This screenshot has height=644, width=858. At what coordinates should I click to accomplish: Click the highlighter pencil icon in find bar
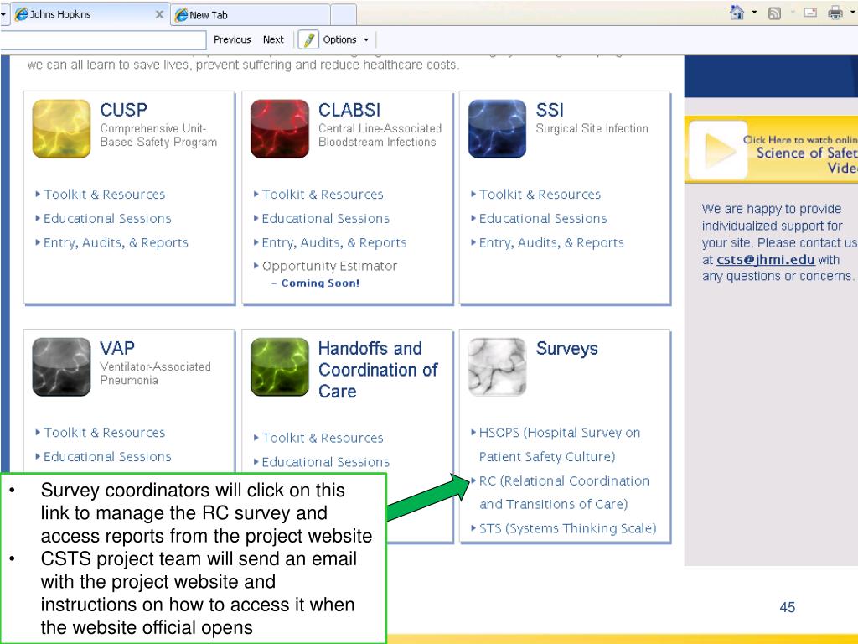(x=308, y=39)
